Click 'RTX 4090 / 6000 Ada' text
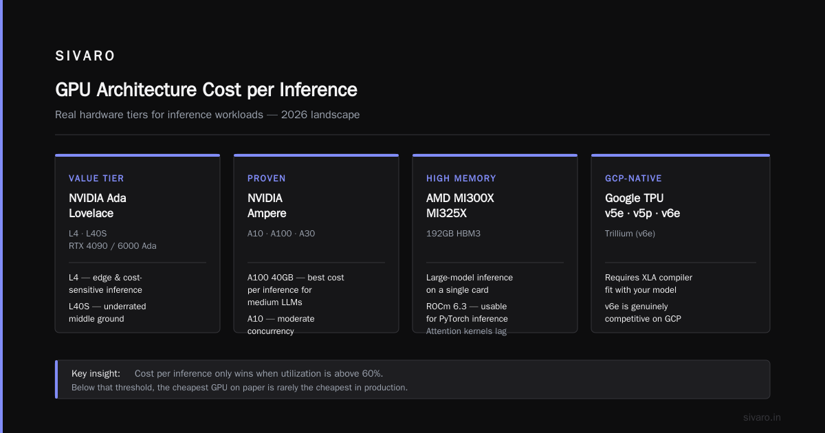Screen dimensions: 825x433 pyautogui.click(x=113, y=246)
